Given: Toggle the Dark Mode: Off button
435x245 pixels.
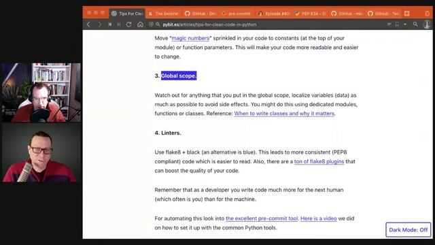Looking at the screenshot, I should 408,230.
